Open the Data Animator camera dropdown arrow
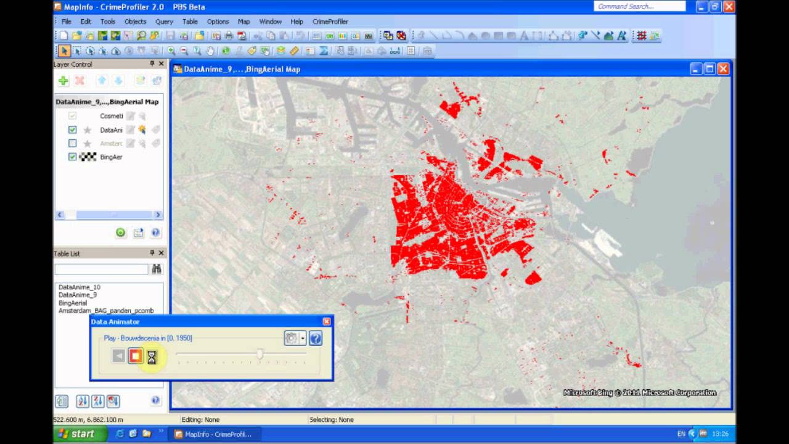 coord(303,339)
